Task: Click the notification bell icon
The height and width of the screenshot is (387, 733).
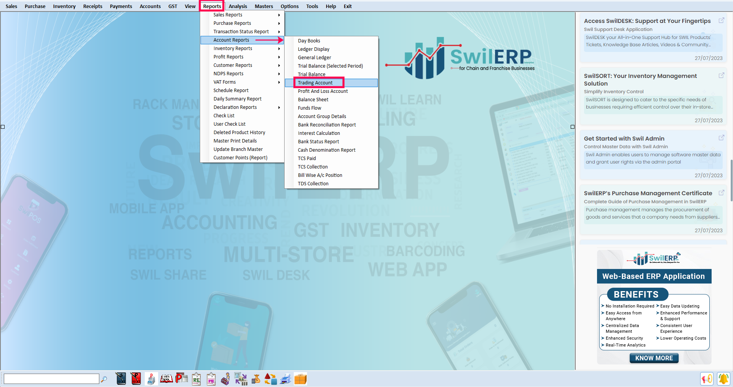Action: 723,379
